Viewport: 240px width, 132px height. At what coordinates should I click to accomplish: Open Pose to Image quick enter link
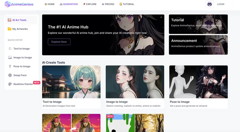click(21, 66)
